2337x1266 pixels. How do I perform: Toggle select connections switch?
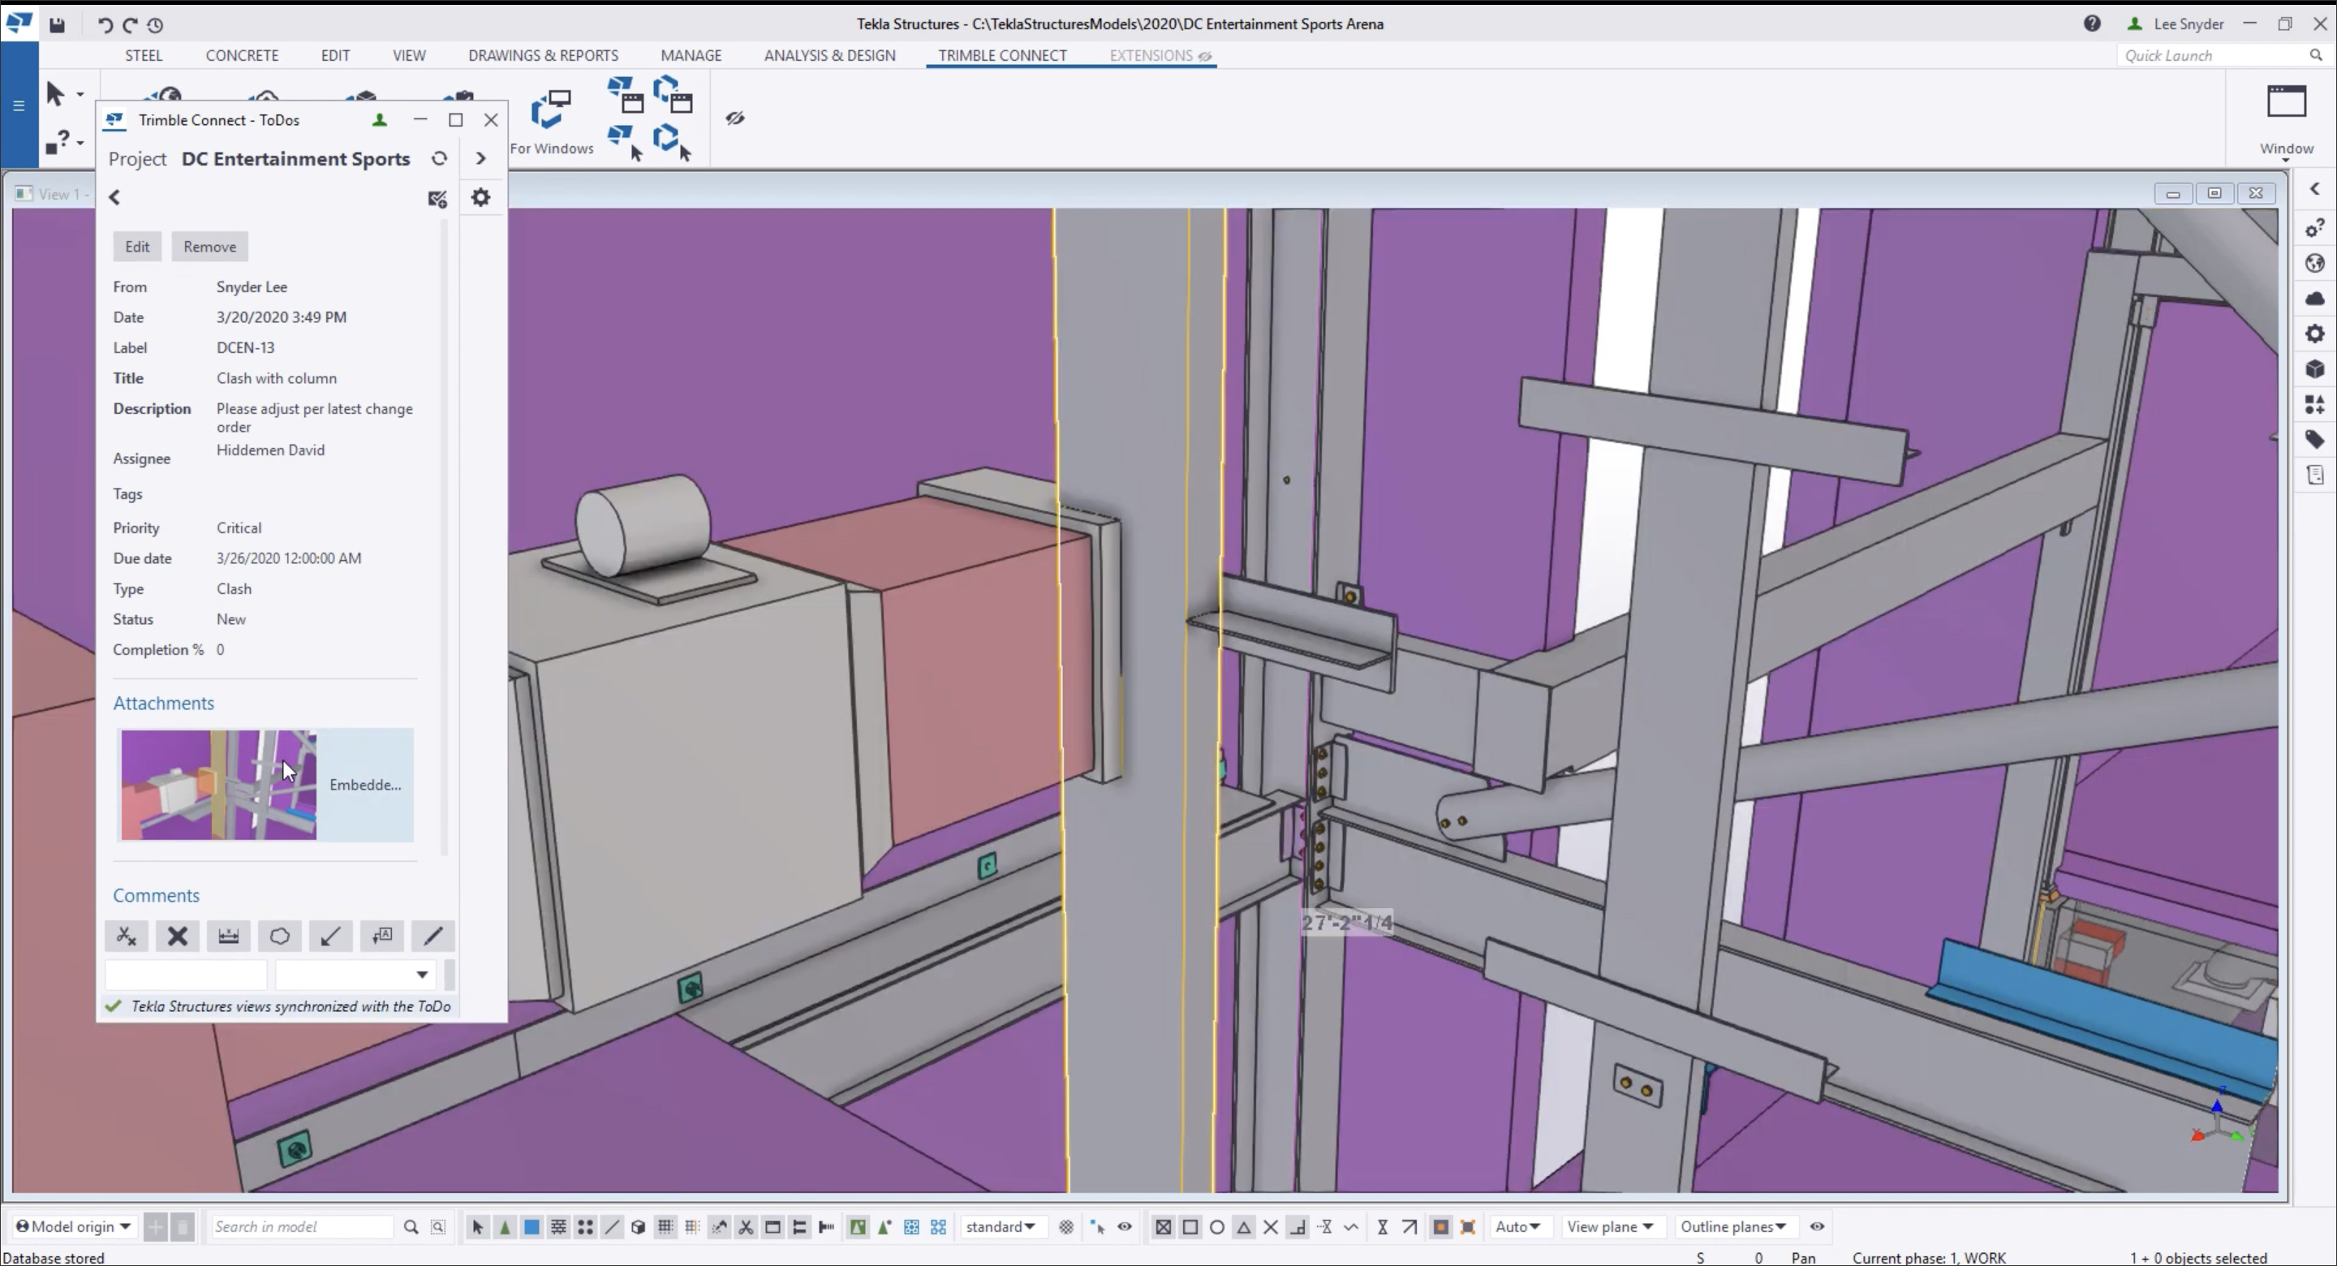(x=506, y=1227)
